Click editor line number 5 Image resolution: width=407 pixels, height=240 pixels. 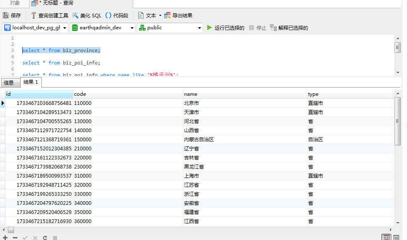[12, 63]
